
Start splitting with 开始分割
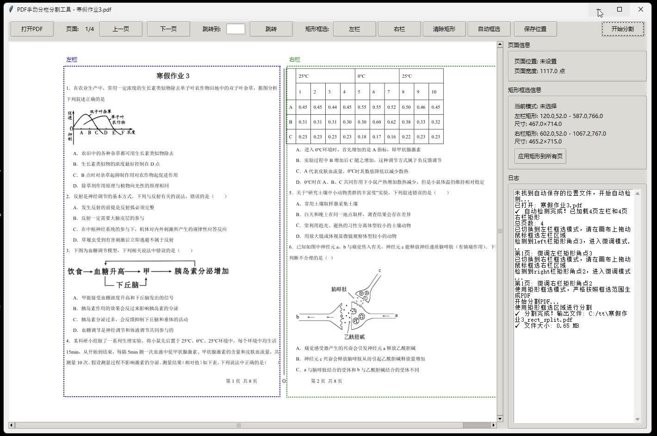(623, 29)
